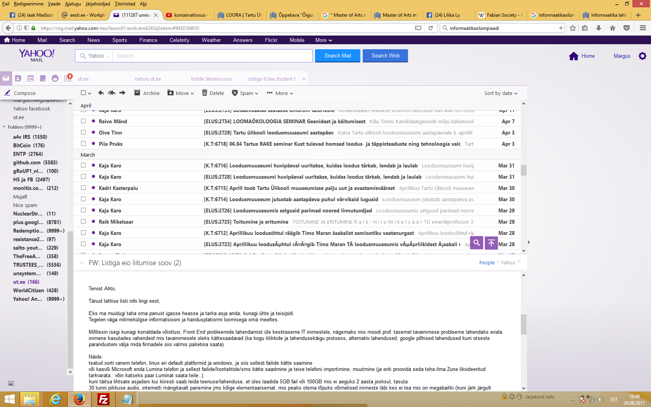Open the More actions dropdown in mail toolbar
The height and width of the screenshot is (407, 651).
280,93
